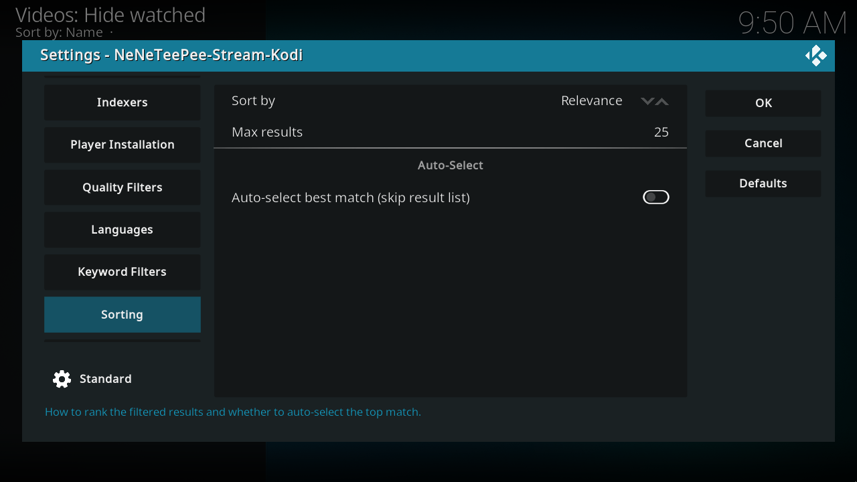Click the Settings - NeNeTeePee-Stream-Kodi title

pyautogui.click(x=171, y=55)
